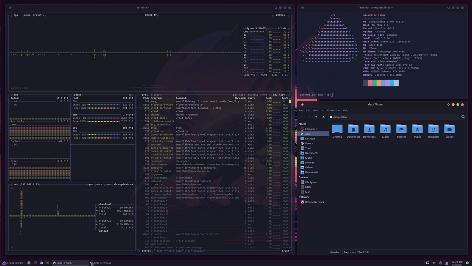472x266 pixels.
Task: Select alex home in Places sidebar
Action: coord(313,134)
